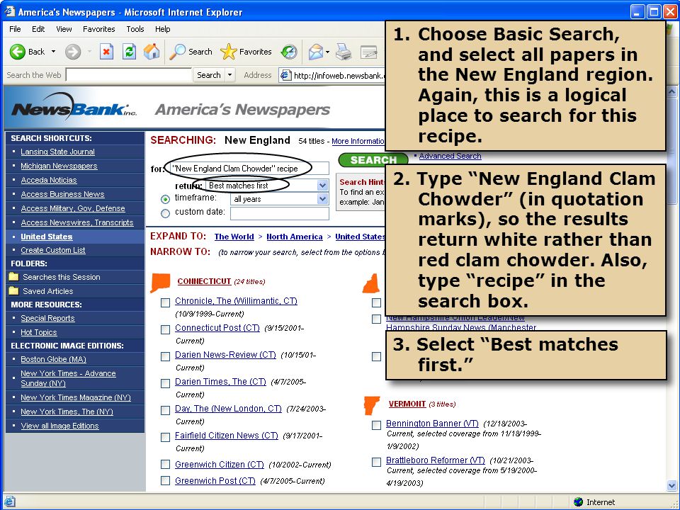The height and width of the screenshot is (510, 680).
Task: Open the Best matches first dropdown
Action: [322, 186]
